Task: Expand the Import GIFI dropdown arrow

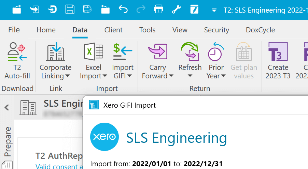Action: (129, 76)
